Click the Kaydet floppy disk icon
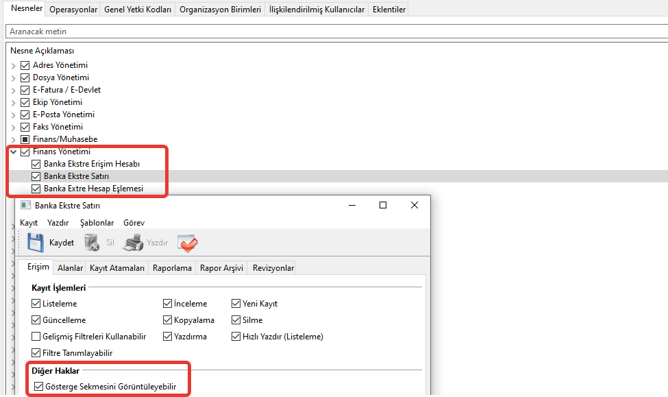 pos(35,243)
